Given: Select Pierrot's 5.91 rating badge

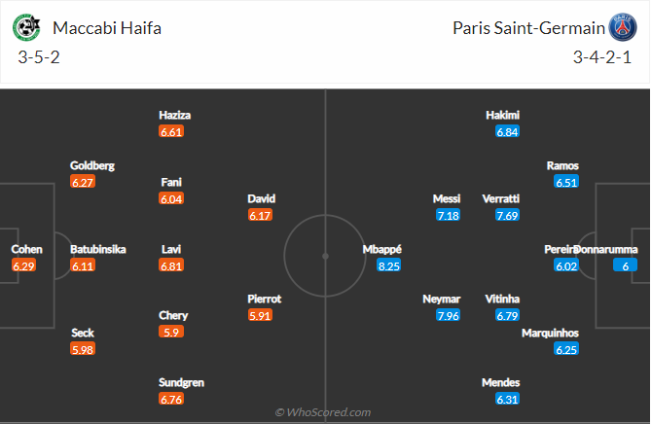Looking at the screenshot, I should click(261, 315).
